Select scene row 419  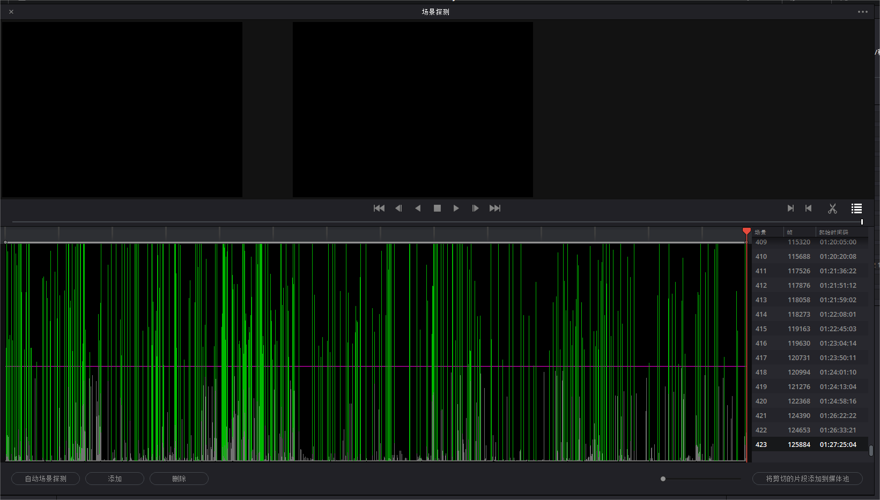810,387
